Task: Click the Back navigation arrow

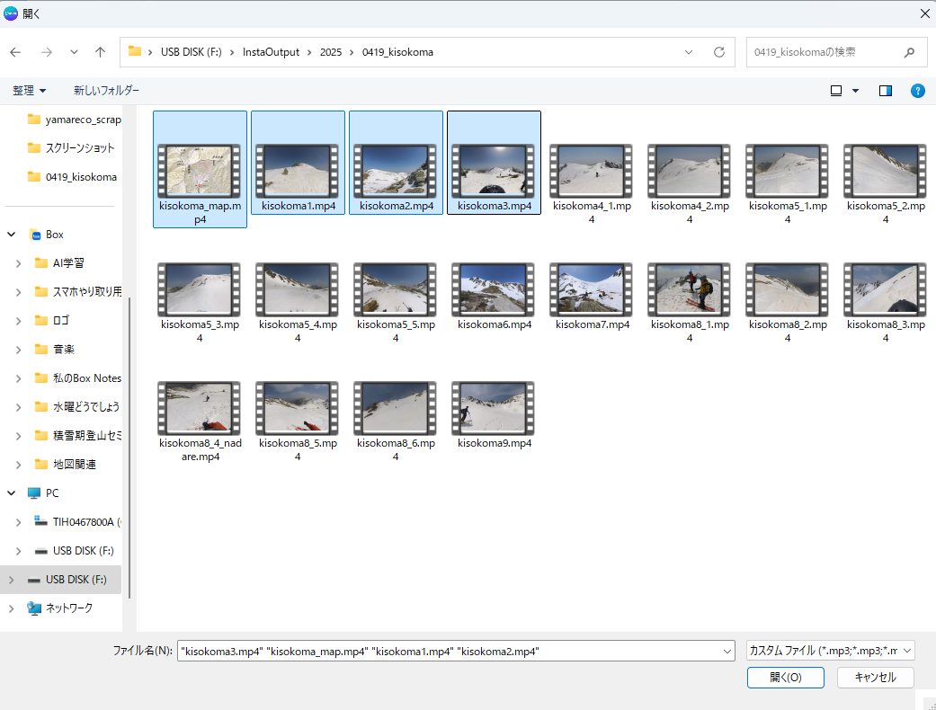Action: 15,52
